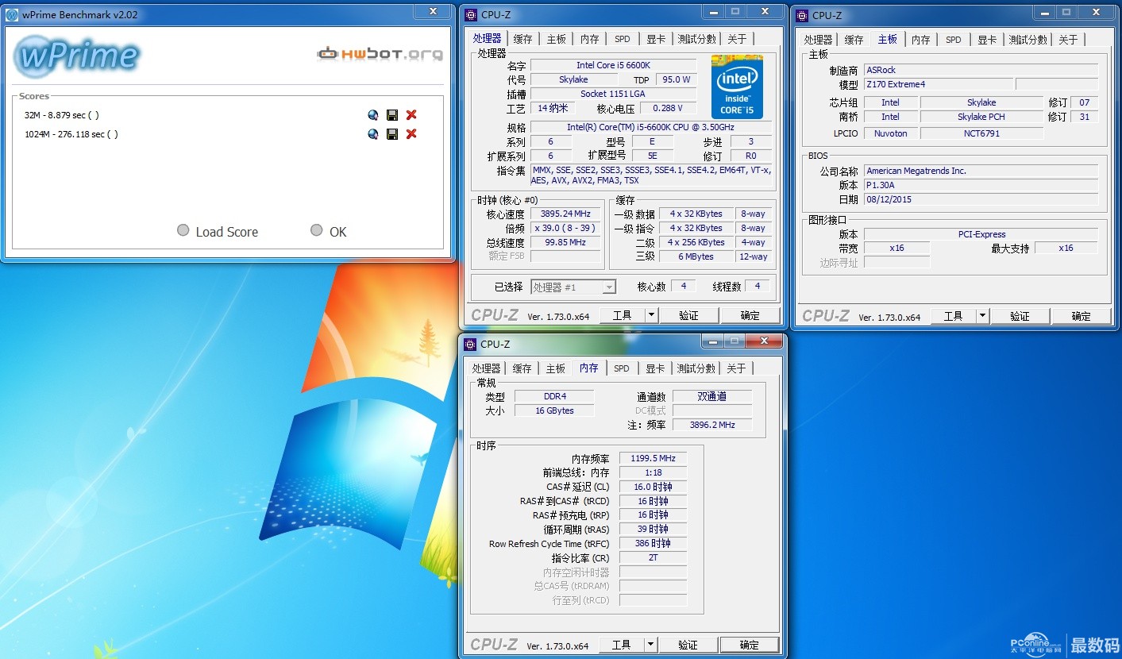Click the 1024M - 276.118 sec score entry
The height and width of the screenshot is (659, 1122).
click(x=71, y=134)
